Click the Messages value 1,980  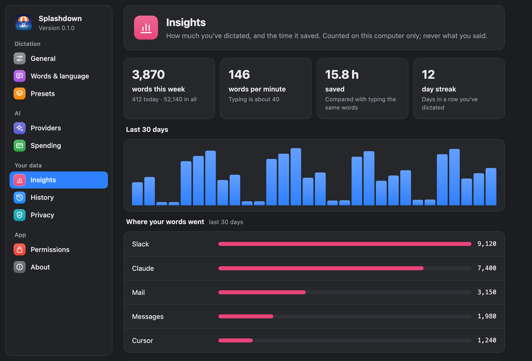pyautogui.click(x=487, y=316)
